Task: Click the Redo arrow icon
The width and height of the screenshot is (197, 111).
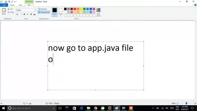Action: click(x=12, y=2)
